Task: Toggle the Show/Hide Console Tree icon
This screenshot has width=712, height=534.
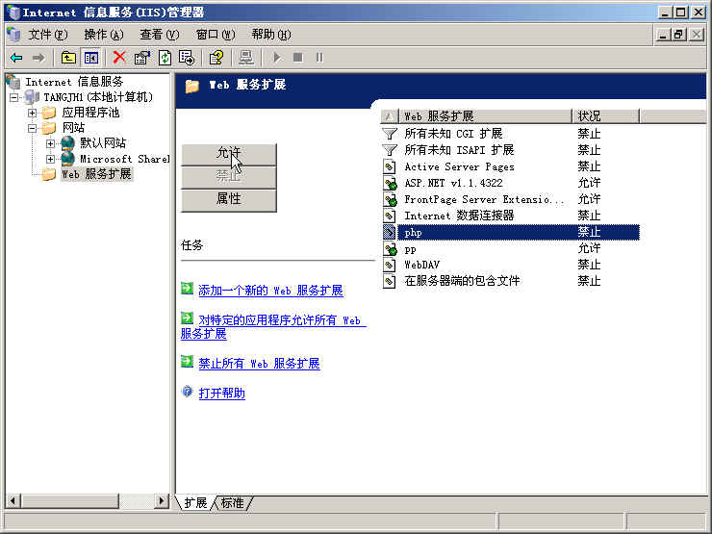Action: [90, 58]
